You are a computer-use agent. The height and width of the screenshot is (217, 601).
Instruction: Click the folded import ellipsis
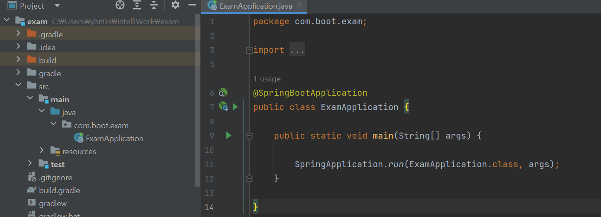(297, 50)
